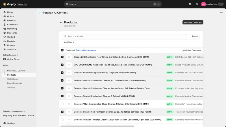This screenshot has height=127, width=226.
Task: Click the Analytics bar chart icon
Action: point(5,49)
